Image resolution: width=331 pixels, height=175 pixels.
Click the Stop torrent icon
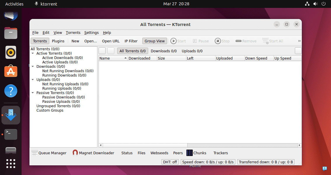tap(218, 41)
